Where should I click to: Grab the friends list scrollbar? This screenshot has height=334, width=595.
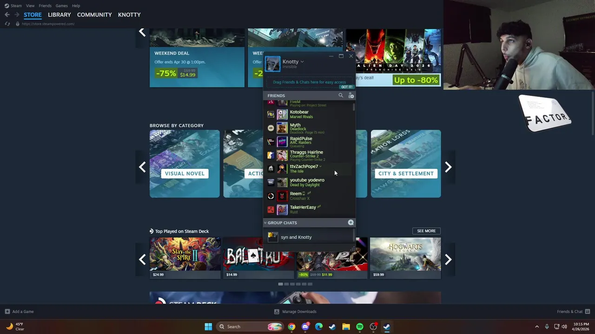pos(354,107)
